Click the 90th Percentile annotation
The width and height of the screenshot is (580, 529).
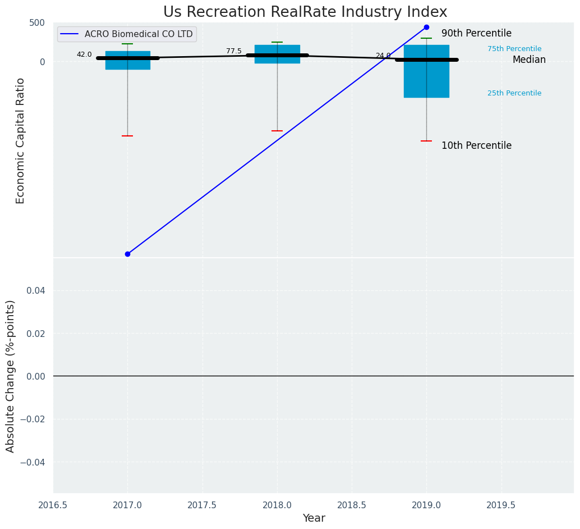(476, 33)
